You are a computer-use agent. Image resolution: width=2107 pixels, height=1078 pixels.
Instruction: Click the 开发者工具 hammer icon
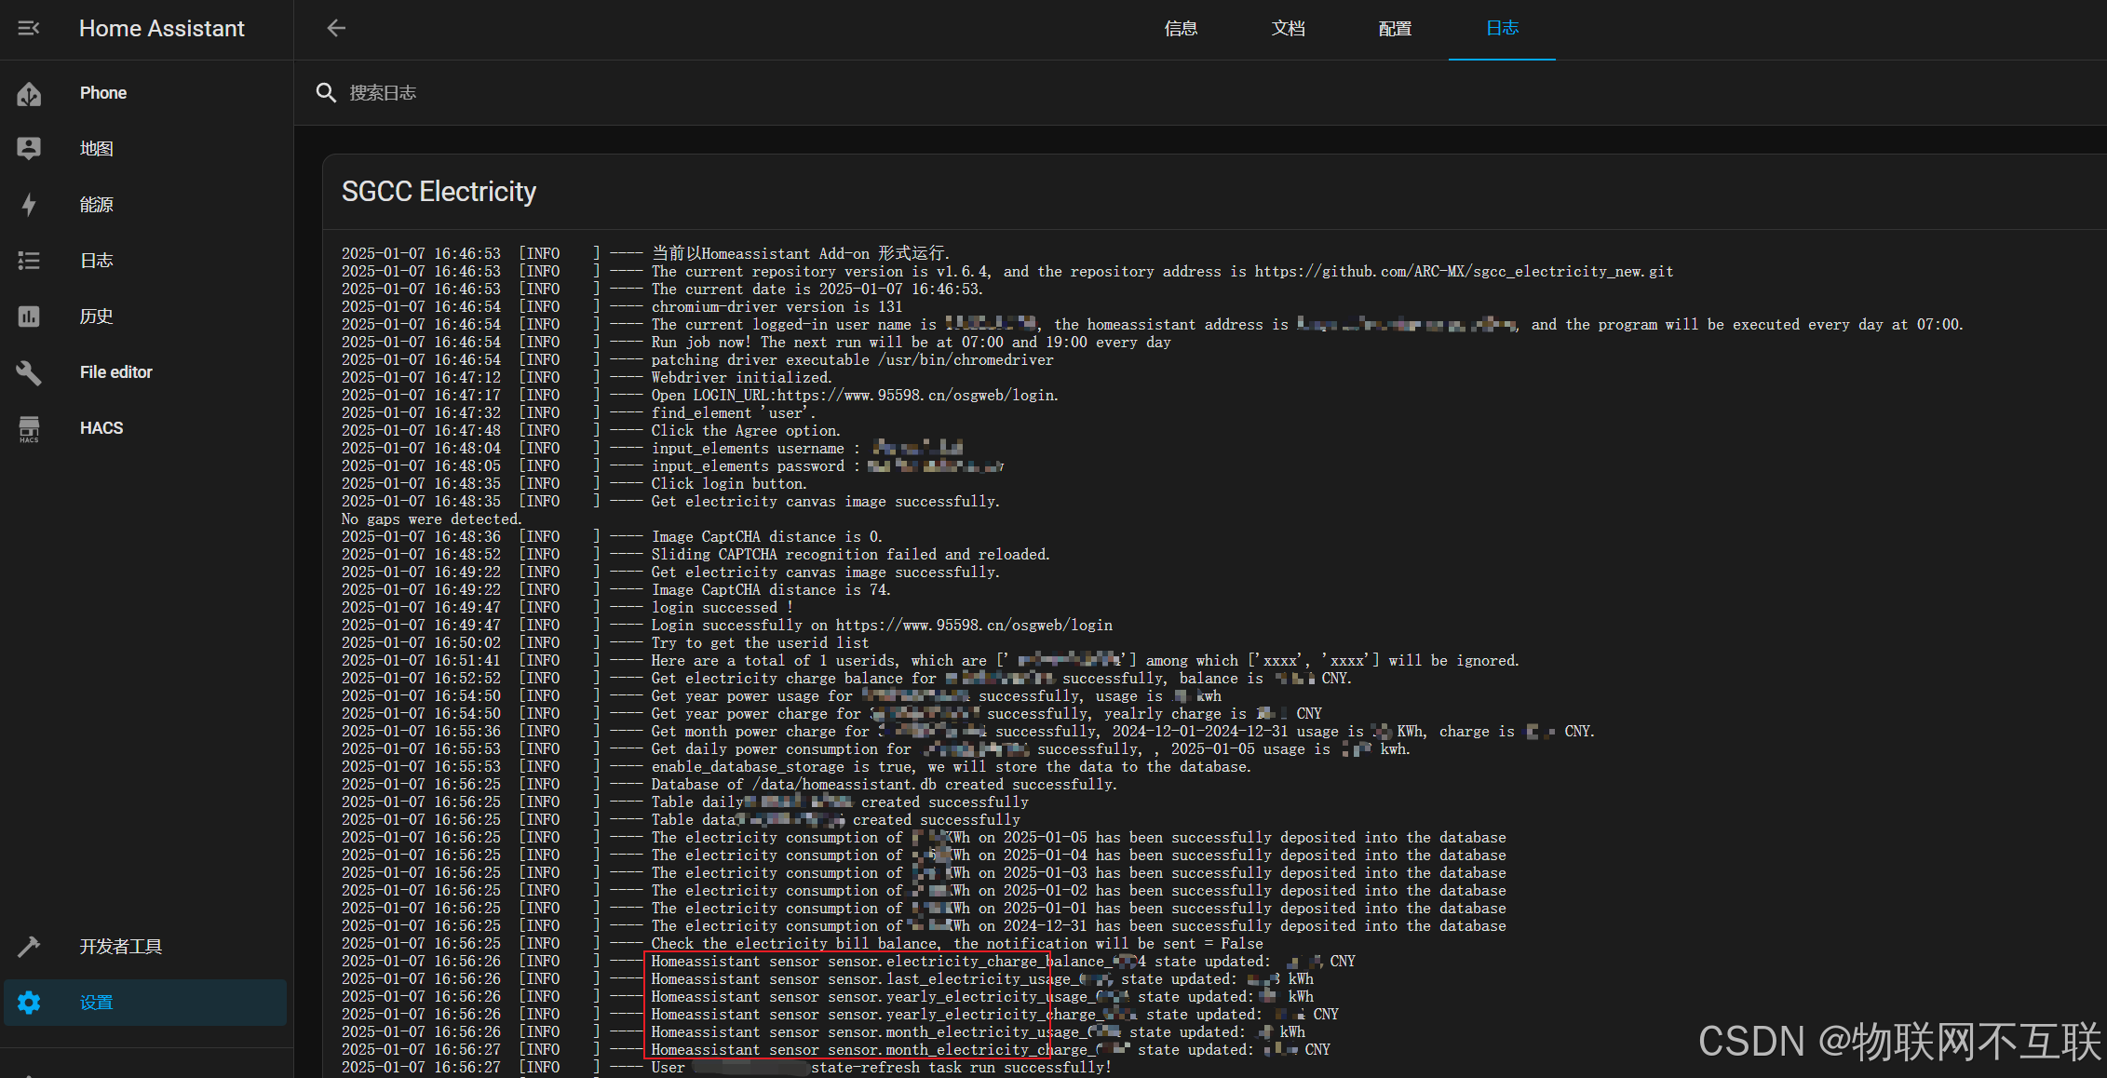pyautogui.click(x=29, y=947)
